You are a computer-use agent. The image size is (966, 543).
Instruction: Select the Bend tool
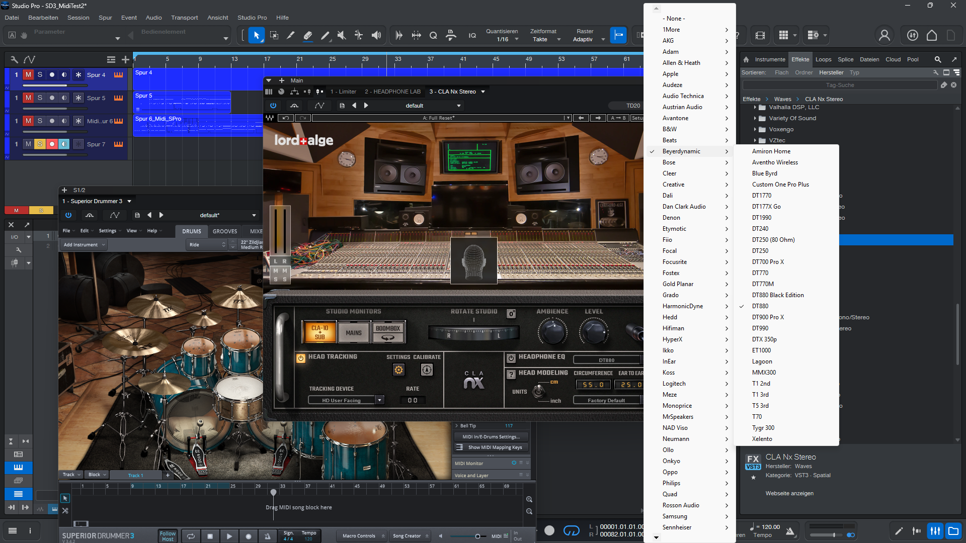[359, 35]
